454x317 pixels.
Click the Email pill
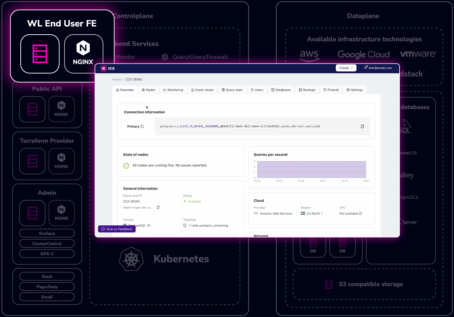[x=47, y=297]
